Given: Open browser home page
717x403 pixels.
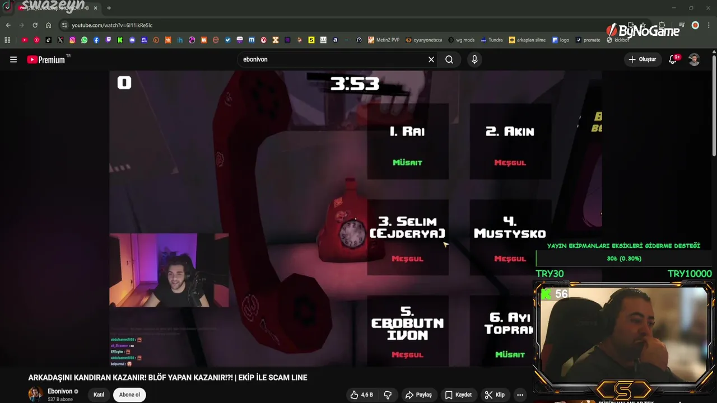Looking at the screenshot, I should [49, 25].
